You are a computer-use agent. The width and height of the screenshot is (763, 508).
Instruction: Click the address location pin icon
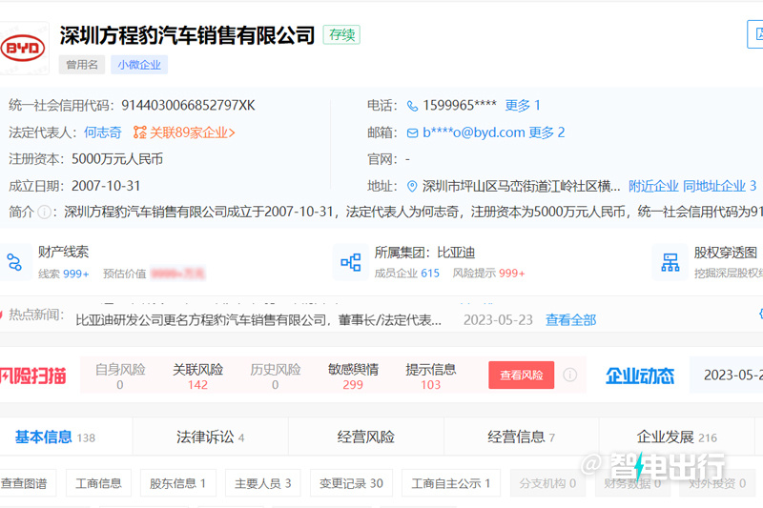coord(412,186)
